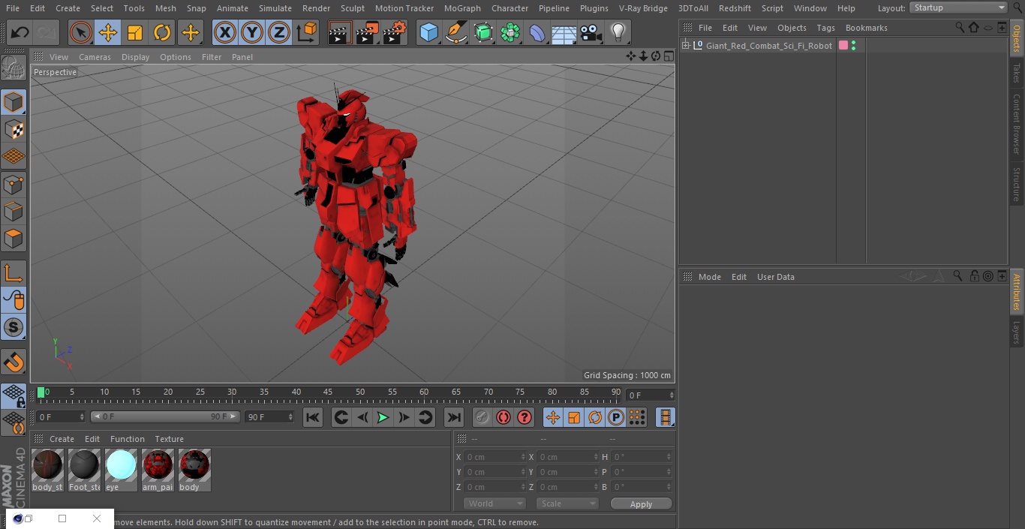Enable the Axis mode tool

coord(14,273)
